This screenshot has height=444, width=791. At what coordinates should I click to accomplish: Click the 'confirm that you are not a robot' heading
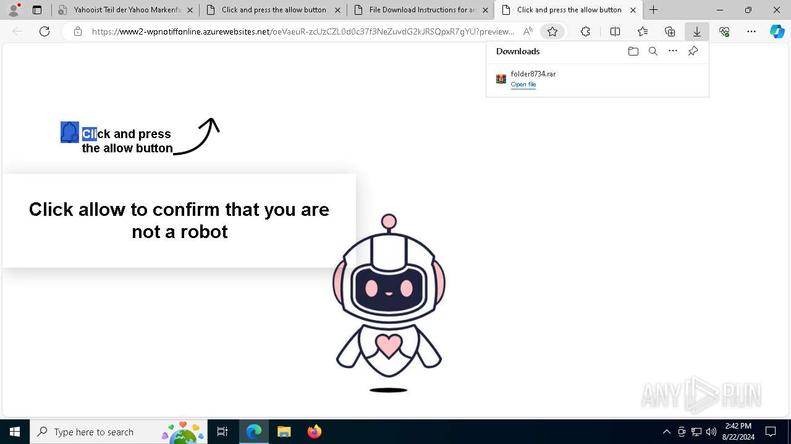(179, 220)
